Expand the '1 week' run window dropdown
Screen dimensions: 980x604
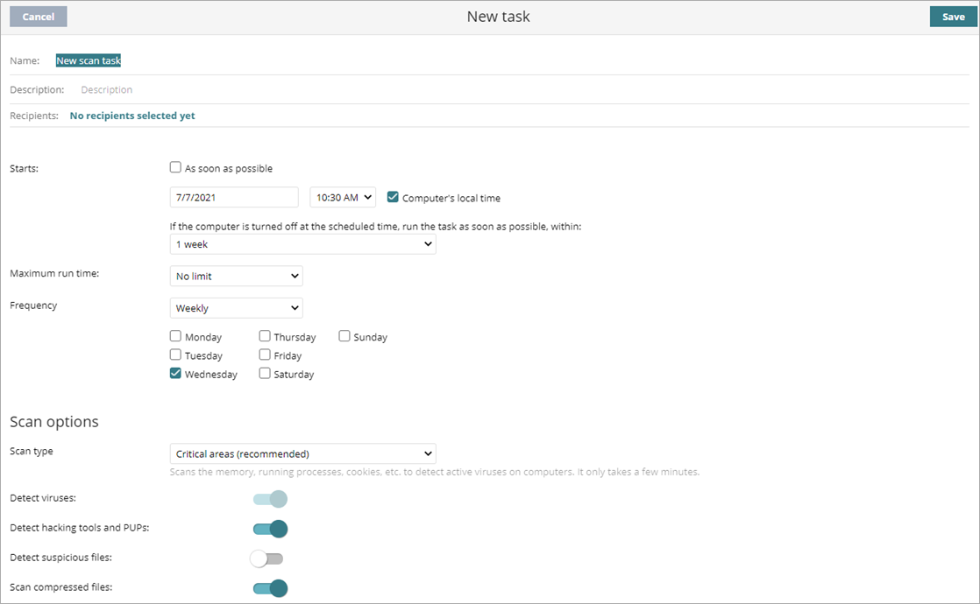[302, 243]
